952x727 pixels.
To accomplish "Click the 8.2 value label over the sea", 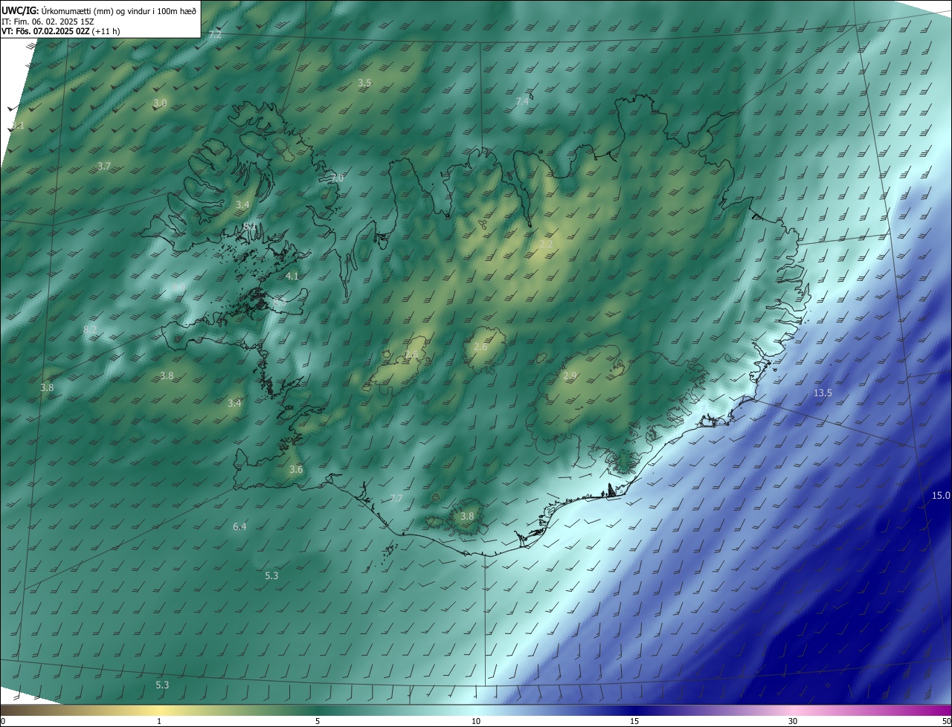I will point(90,329).
